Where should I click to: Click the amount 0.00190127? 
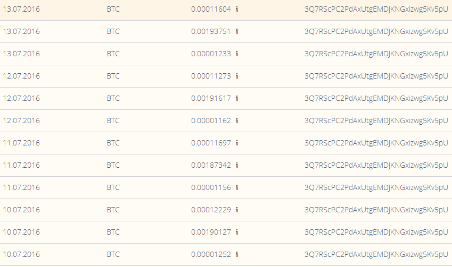(211, 232)
